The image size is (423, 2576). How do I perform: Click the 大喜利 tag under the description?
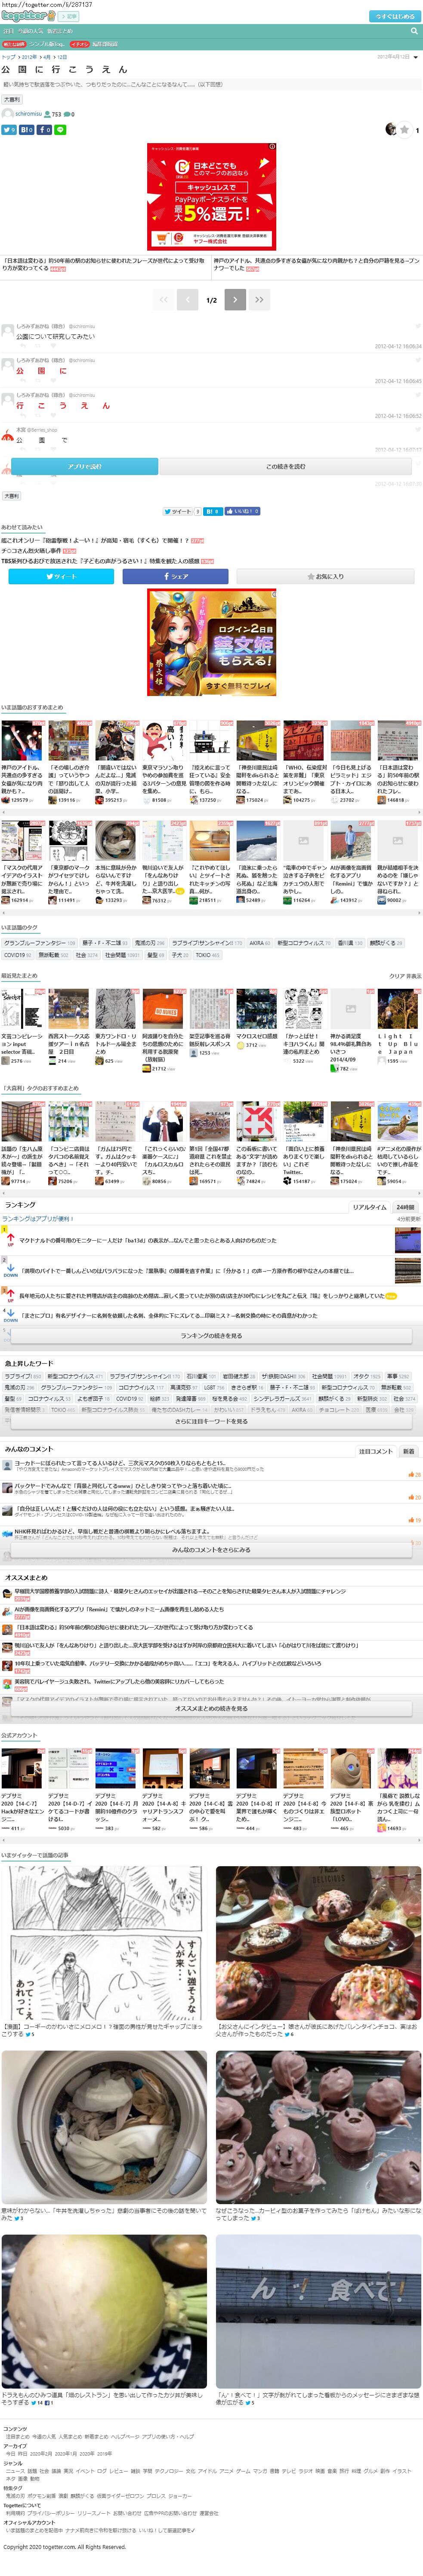(11, 99)
